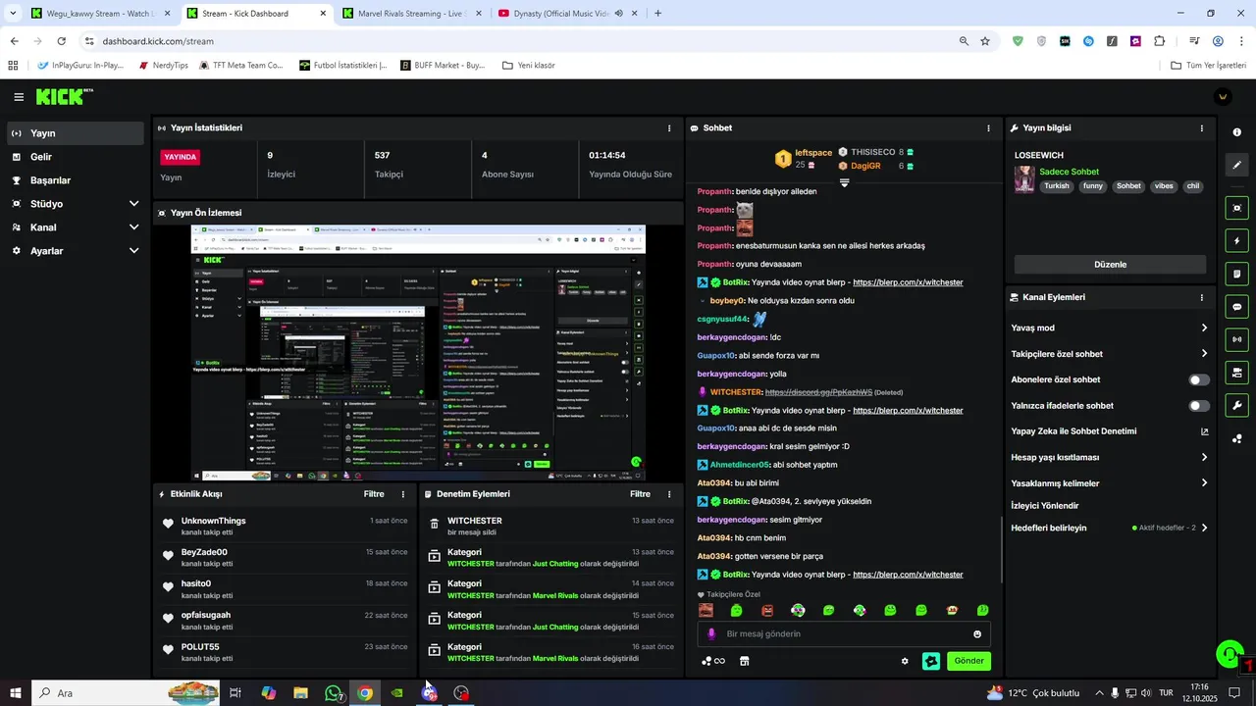This screenshot has height=706, width=1256.
Task: Open Takipçilere özel sohbet options chevron
Action: point(1204,354)
